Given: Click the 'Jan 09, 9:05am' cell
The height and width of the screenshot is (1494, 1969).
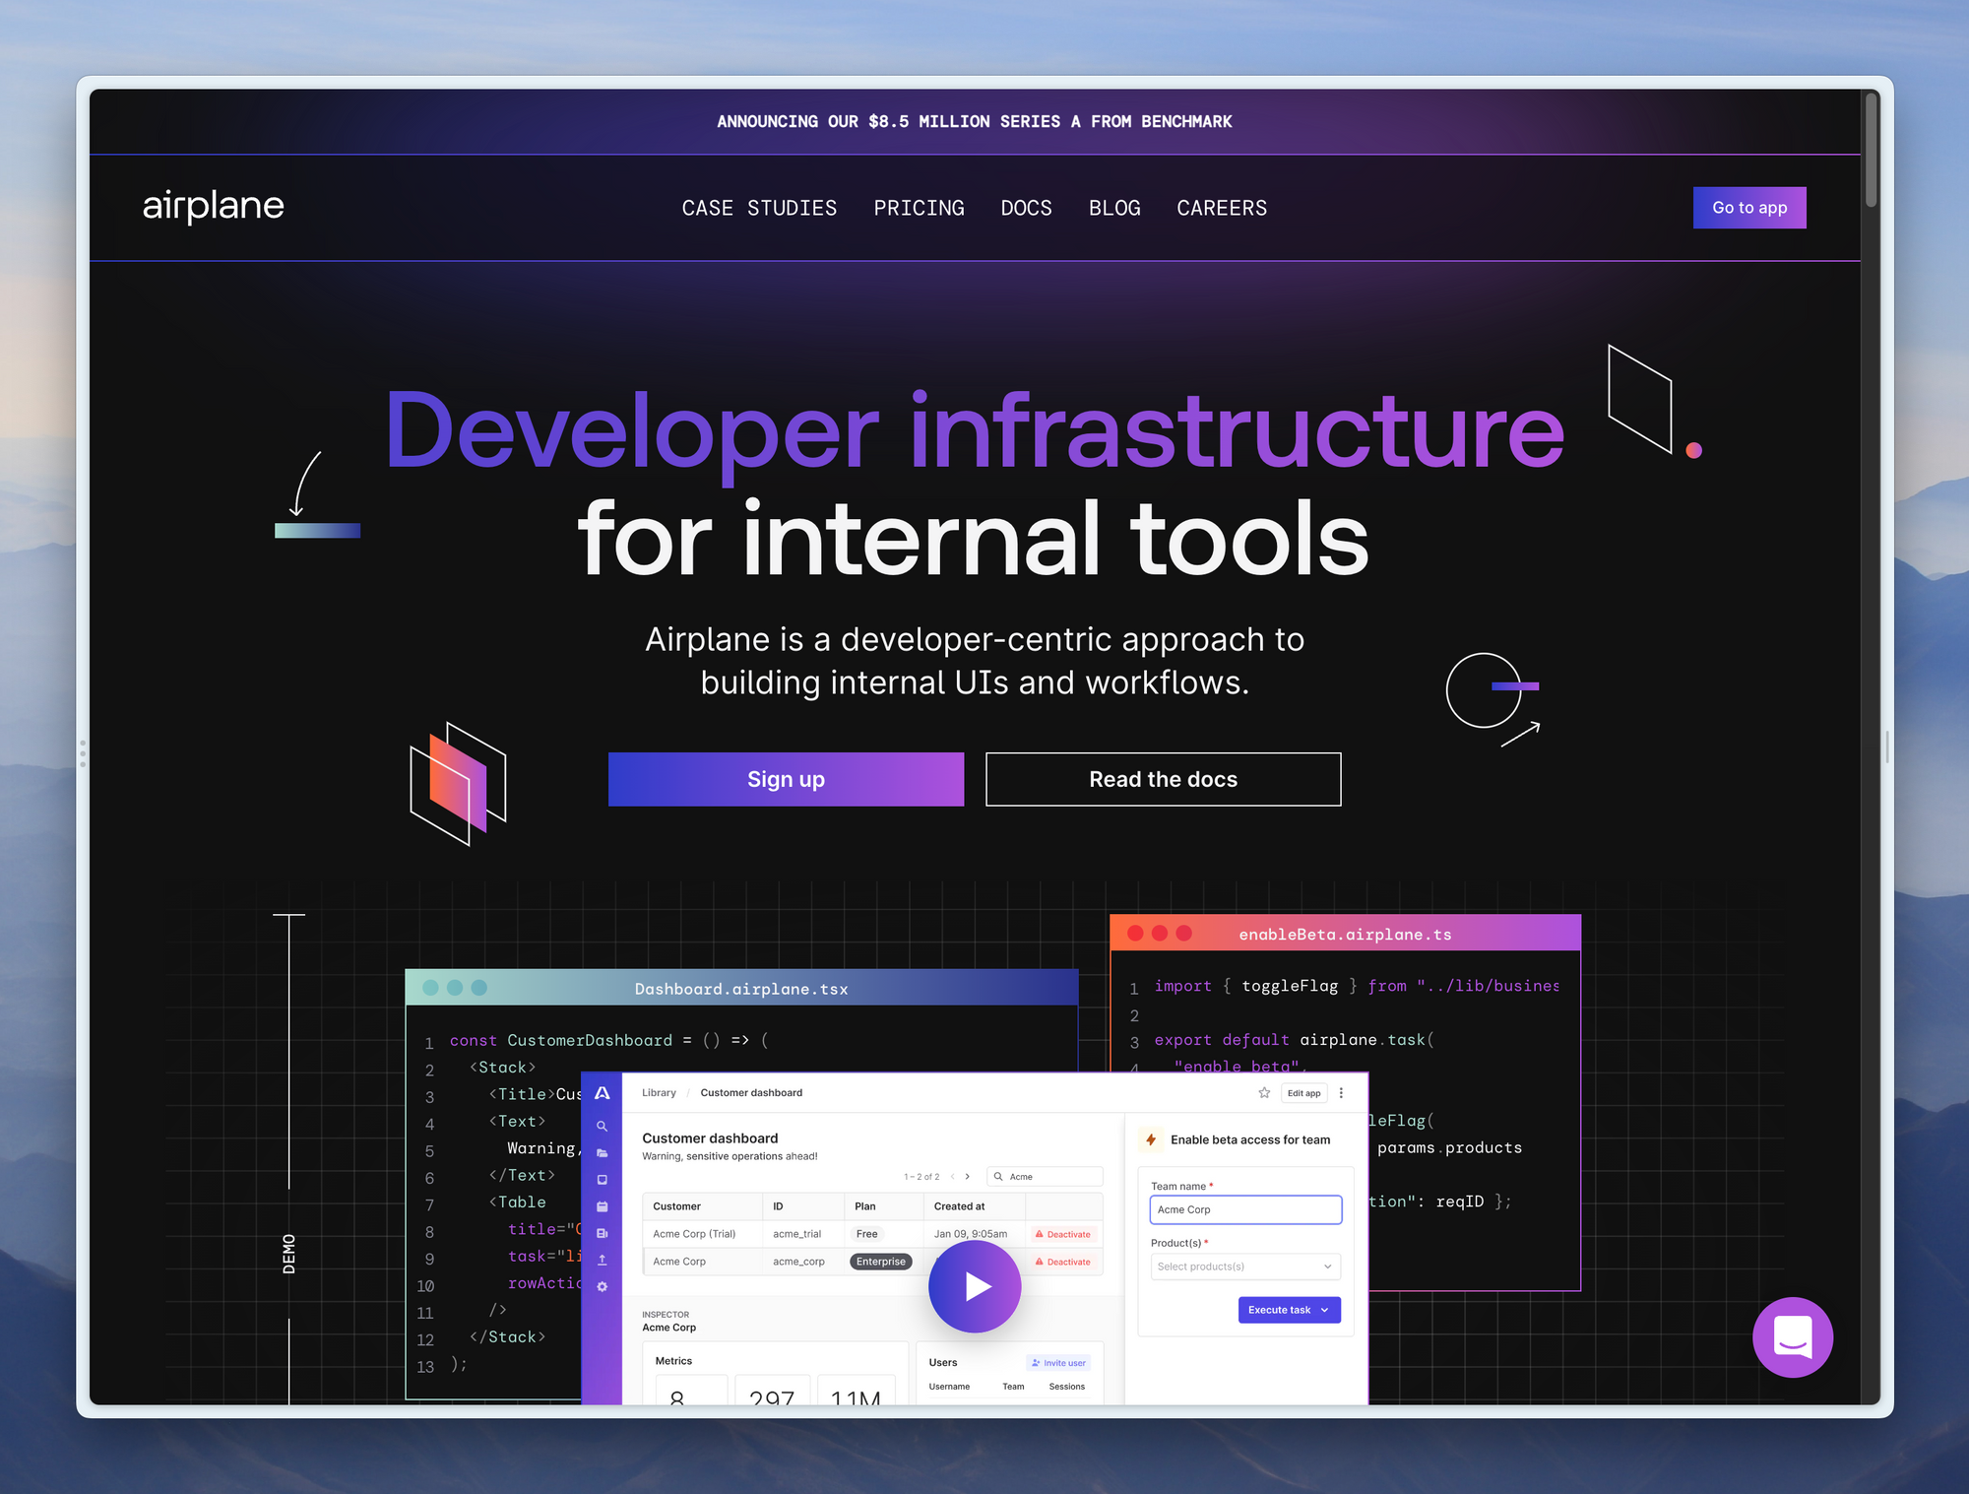Looking at the screenshot, I should (970, 1234).
